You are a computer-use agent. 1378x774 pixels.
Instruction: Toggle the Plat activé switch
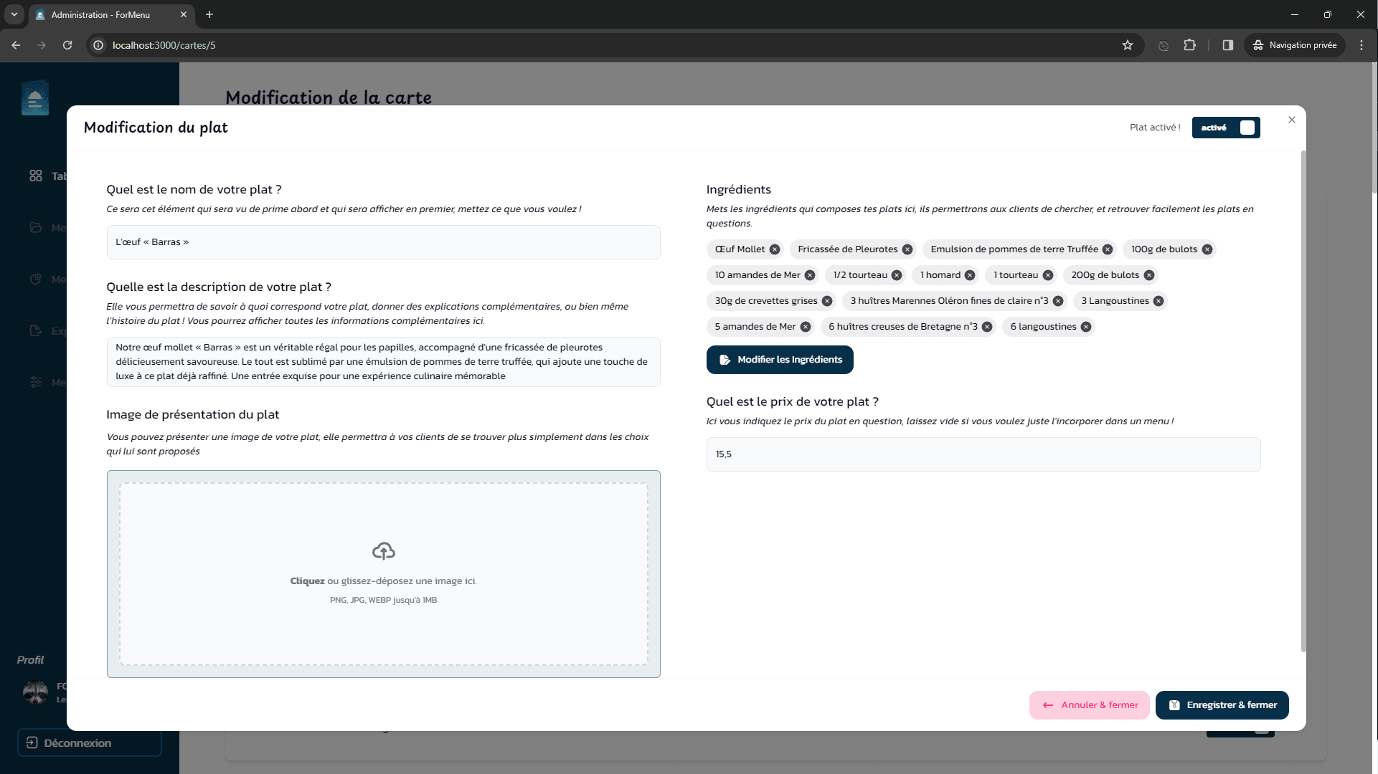pyautogui.click(x=1226, y=128)
